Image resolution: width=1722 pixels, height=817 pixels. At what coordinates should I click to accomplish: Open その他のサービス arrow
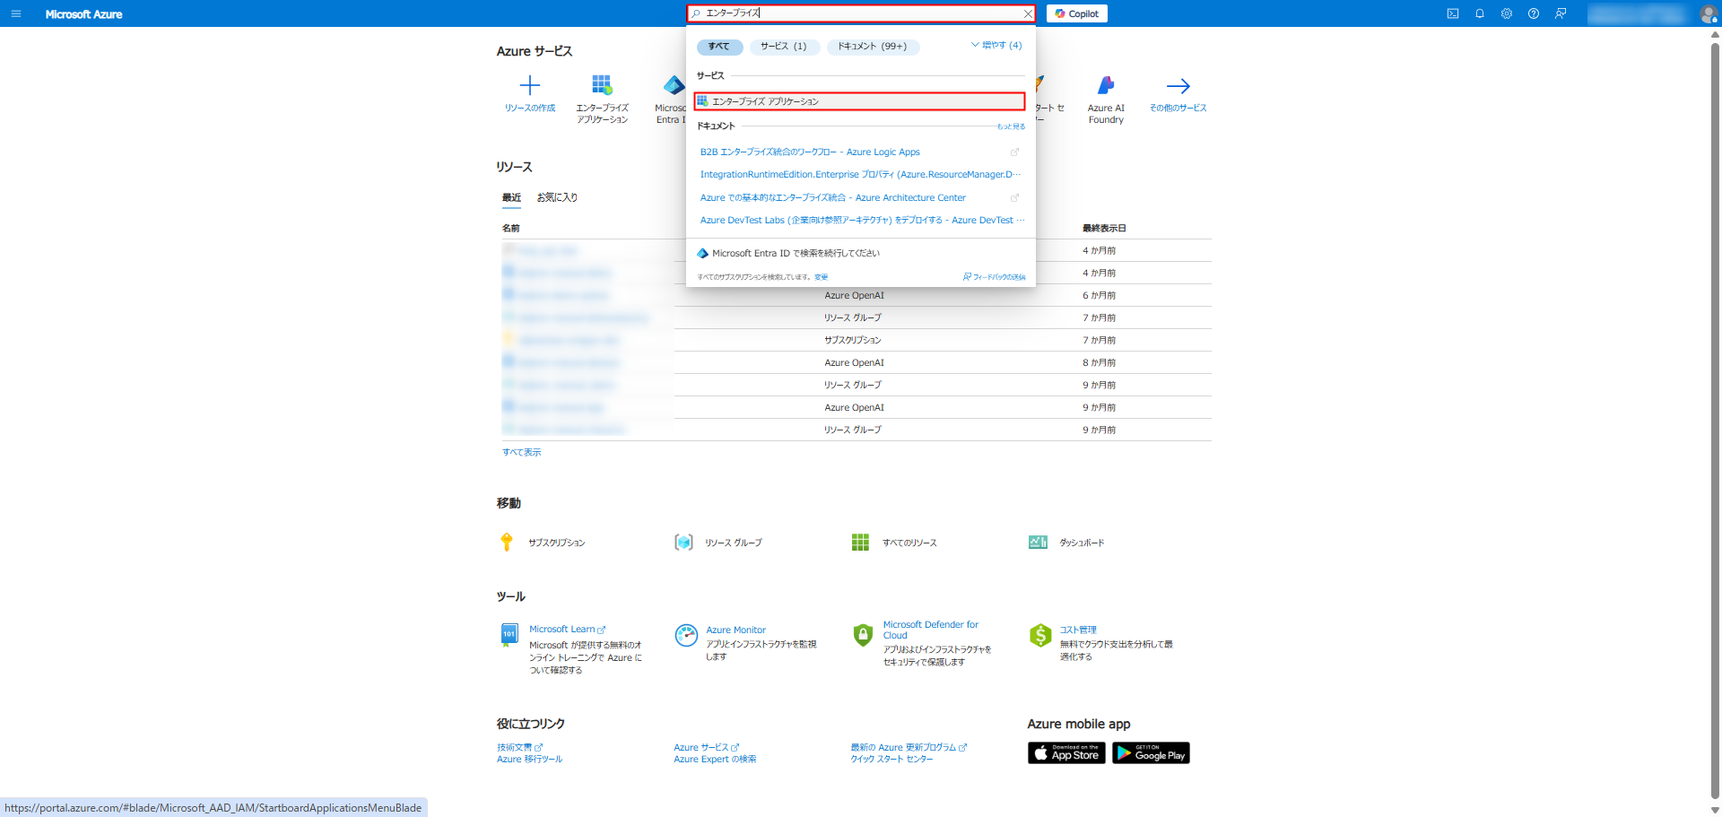coord(1178,86)
